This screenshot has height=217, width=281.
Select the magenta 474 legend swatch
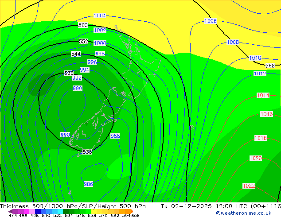point(13,211)
